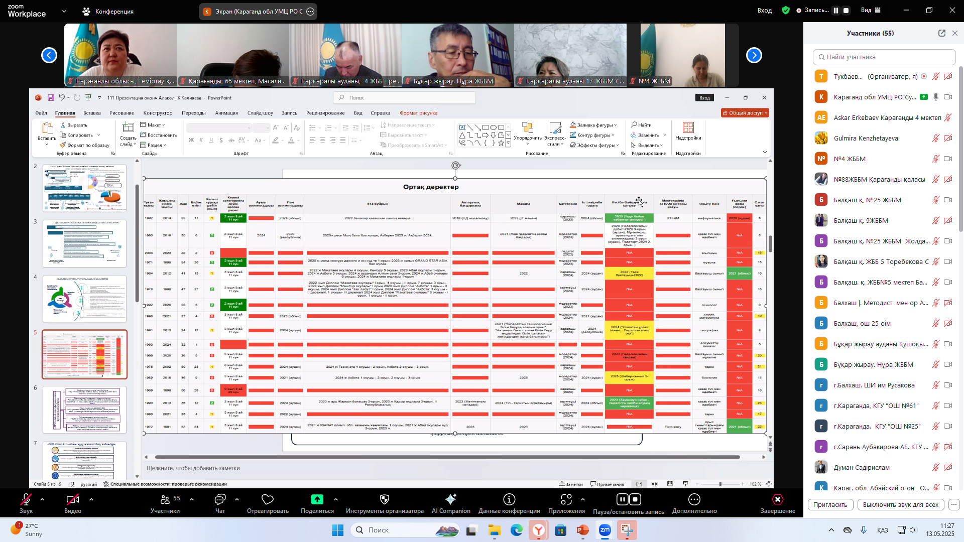Viewport: 964px width, 542px height.
Task: Click the PowerPoint zoom slider
Action: pyautogui.click(x=720, y=484)
